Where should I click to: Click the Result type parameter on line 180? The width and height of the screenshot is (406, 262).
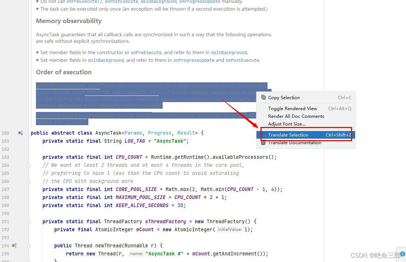pos(186,133)
